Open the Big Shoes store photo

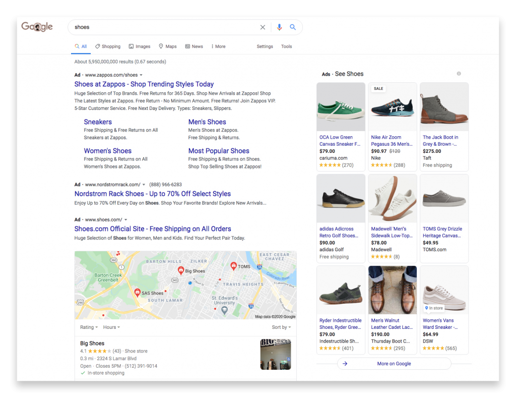[x=276, y=354]
